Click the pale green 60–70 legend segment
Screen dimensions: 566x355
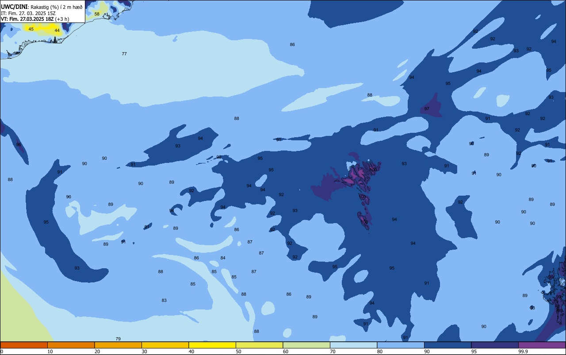pyautogui.click(x=306, y=345)
